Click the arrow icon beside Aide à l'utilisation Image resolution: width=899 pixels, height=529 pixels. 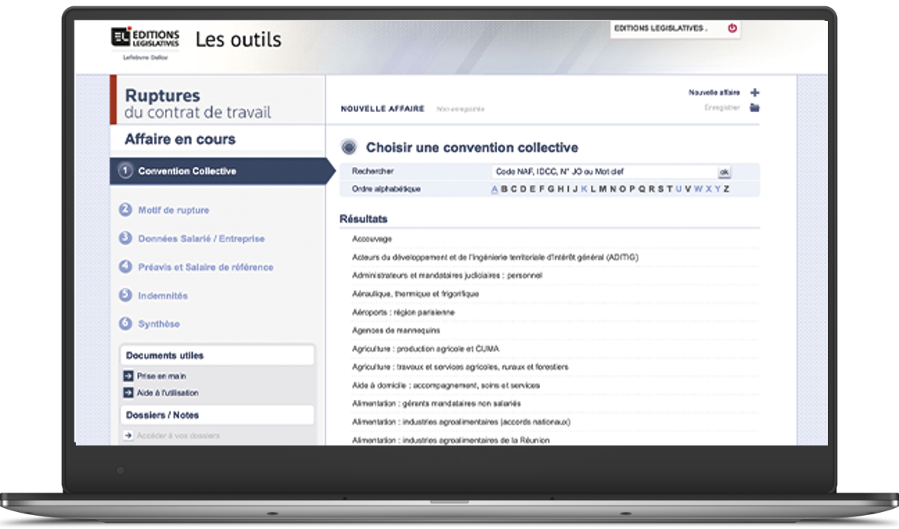[x=128, y=393]
